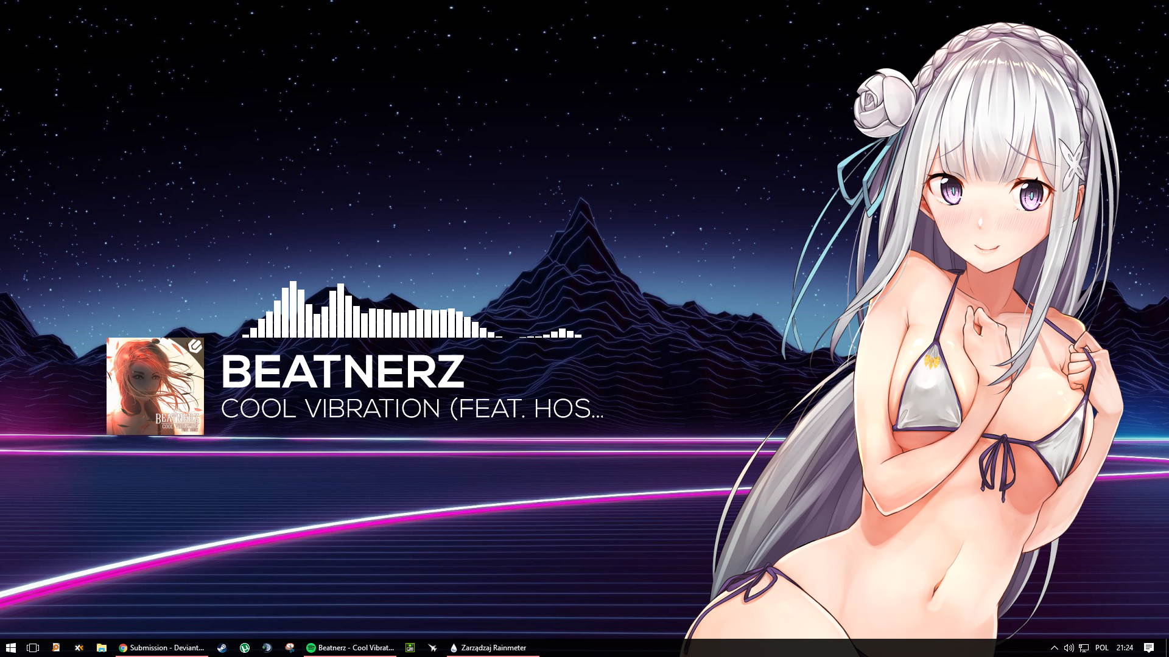Switch to Spotify Beatnerz - Cool Vibration window
1169x657 pixels.
click(350, 648)
